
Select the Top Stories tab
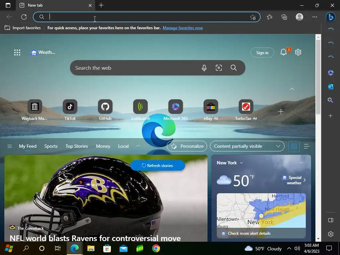pyautogui.click(x=77, y=146)
